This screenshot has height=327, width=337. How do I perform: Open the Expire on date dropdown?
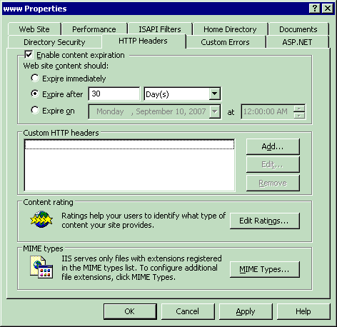(x=214, y=111)
